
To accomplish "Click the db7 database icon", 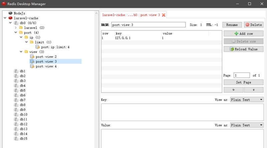I will 16,100.
